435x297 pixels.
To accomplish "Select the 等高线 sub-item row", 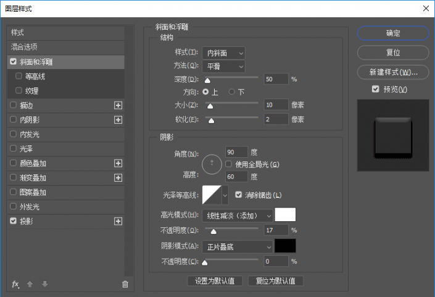I will pyautogui.click(x=66, y=76).
